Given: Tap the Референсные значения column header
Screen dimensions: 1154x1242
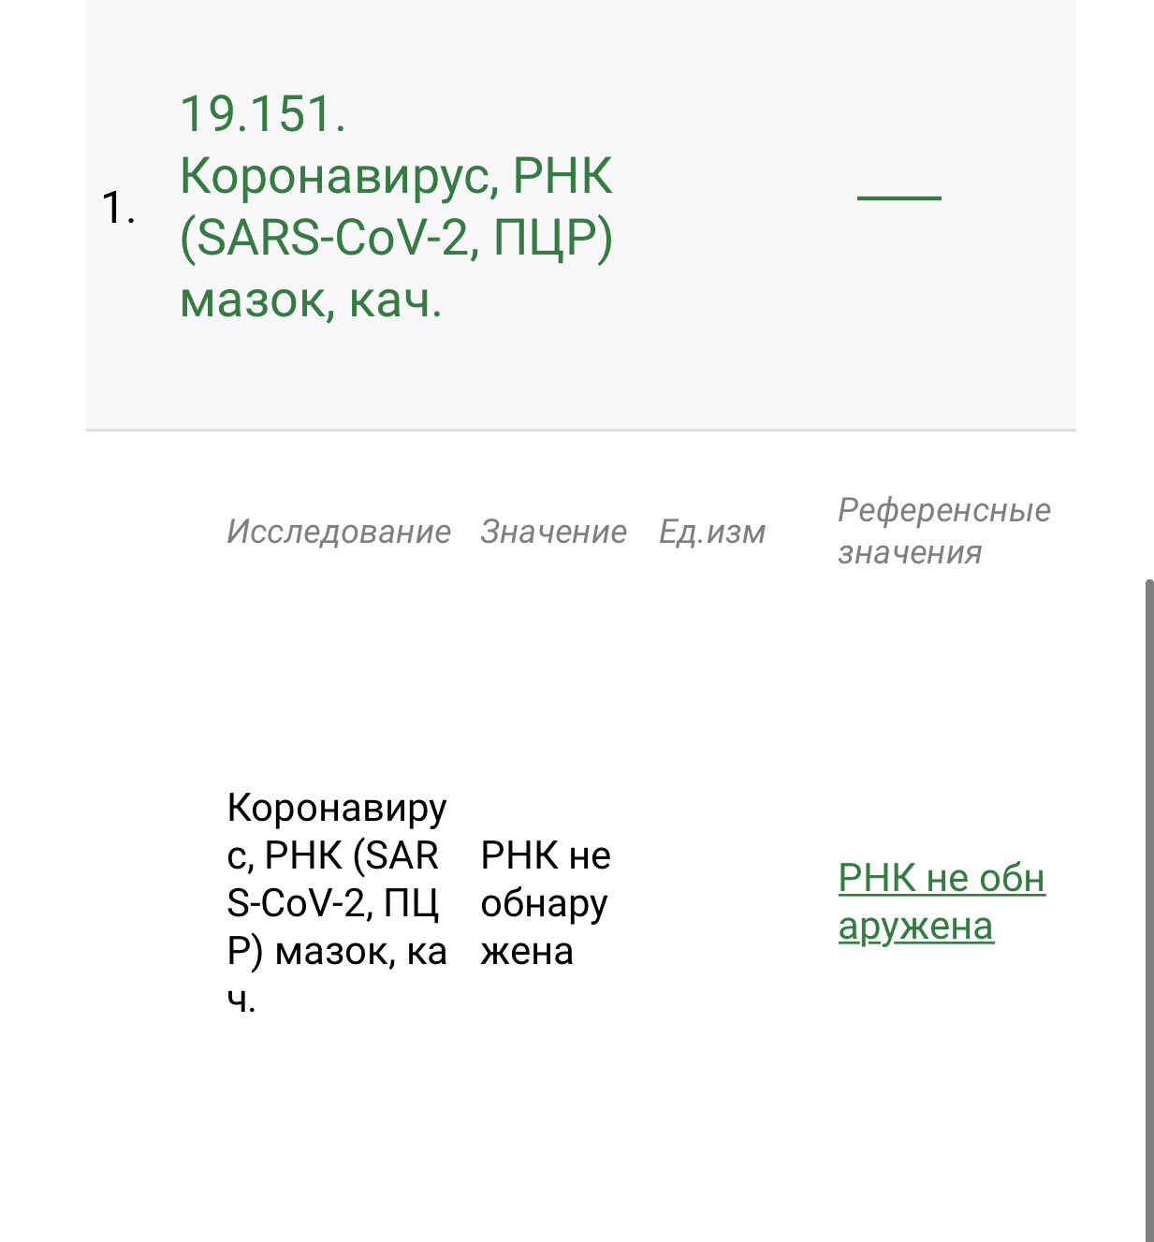Looking at the screenshot, I should pyautogui.click(x=943, y=532).
